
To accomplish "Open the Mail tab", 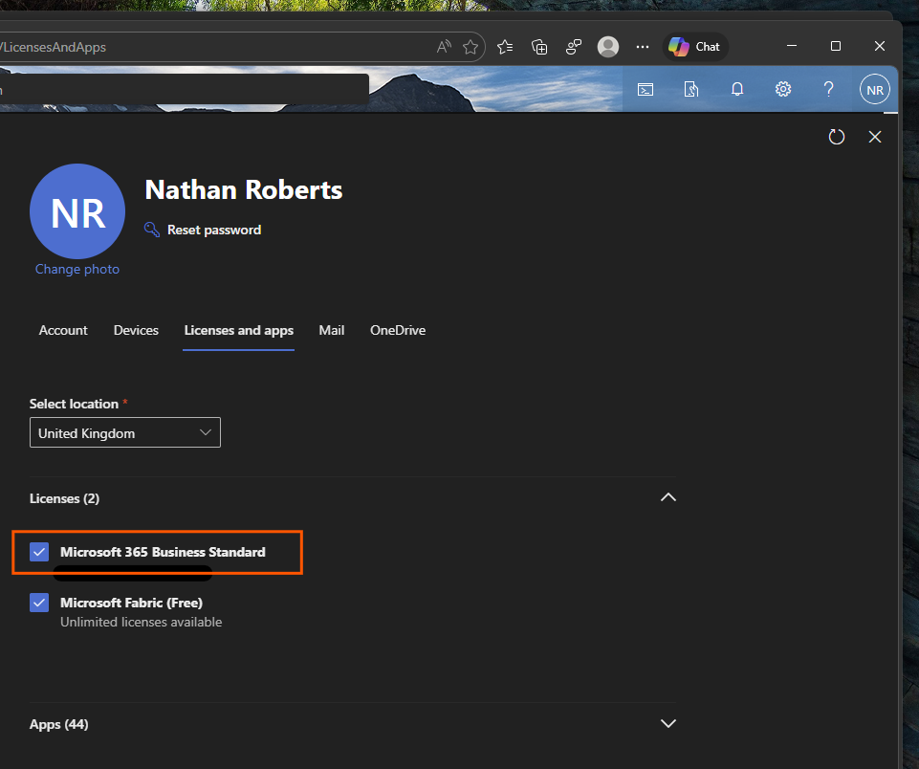I will (x=331, y=330).
